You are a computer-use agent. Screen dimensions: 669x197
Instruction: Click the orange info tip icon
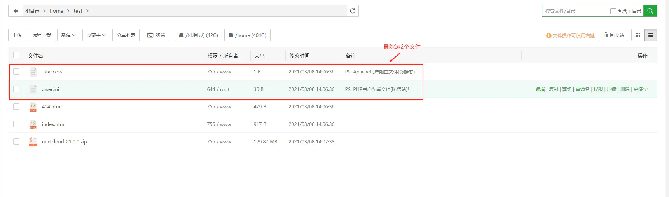tap(549, 35)
